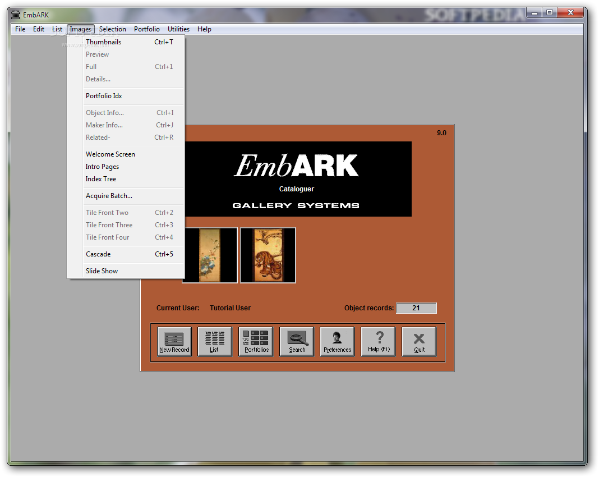Open the List view button
The width and height of the screenshot is (599, 477).
215,341
